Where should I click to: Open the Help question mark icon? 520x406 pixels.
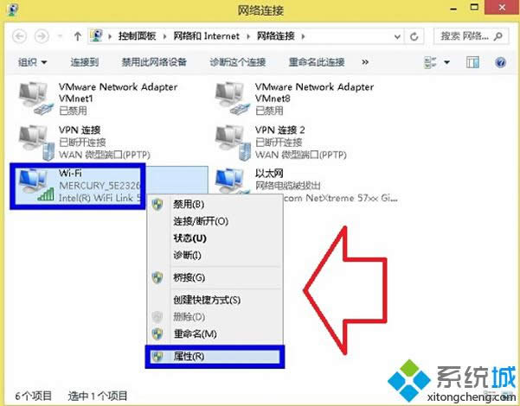(x=500, y=62)
